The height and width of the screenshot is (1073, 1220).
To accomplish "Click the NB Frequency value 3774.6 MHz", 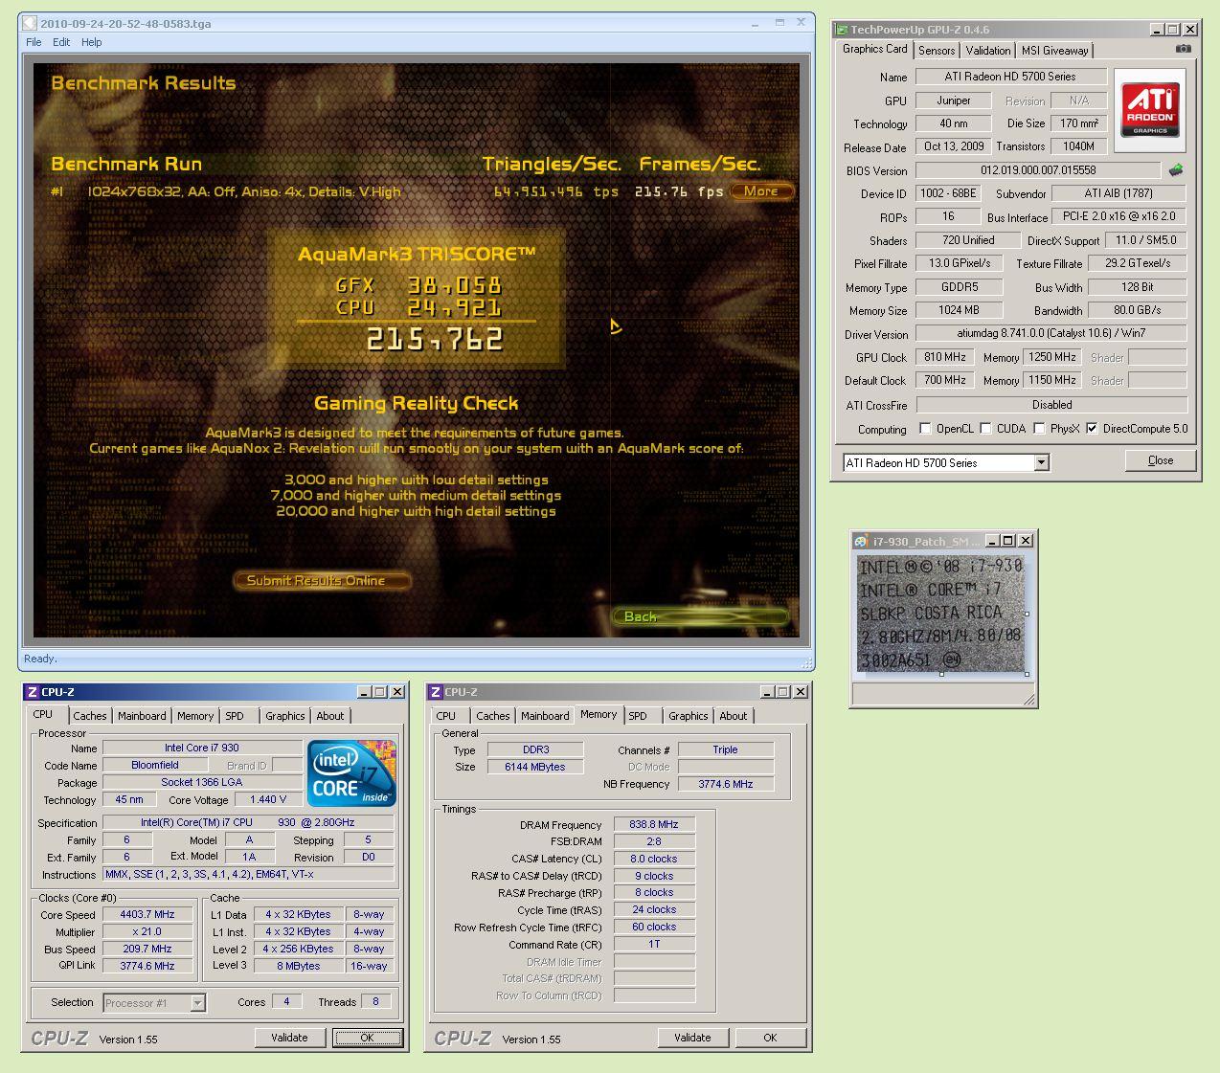I will (x=725, y=784).
